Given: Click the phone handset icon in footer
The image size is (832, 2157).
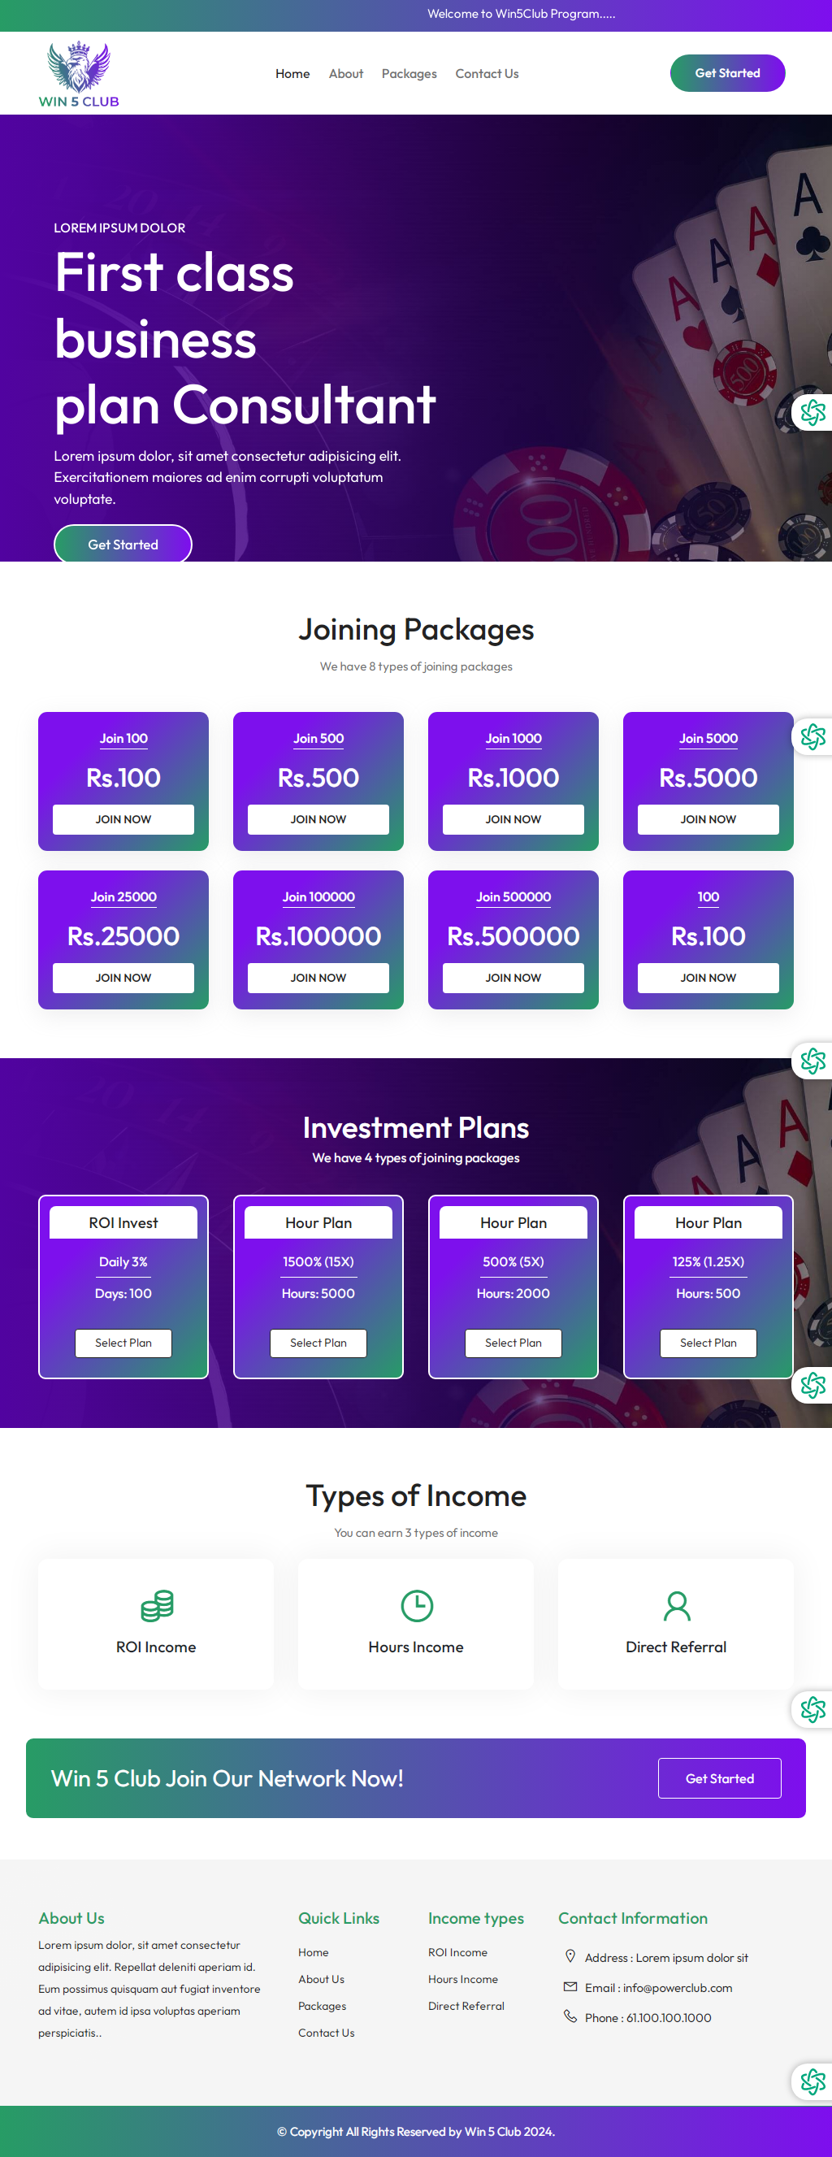Looking at the screenshot, I should pyautogui.click(x=570, y=2016).
